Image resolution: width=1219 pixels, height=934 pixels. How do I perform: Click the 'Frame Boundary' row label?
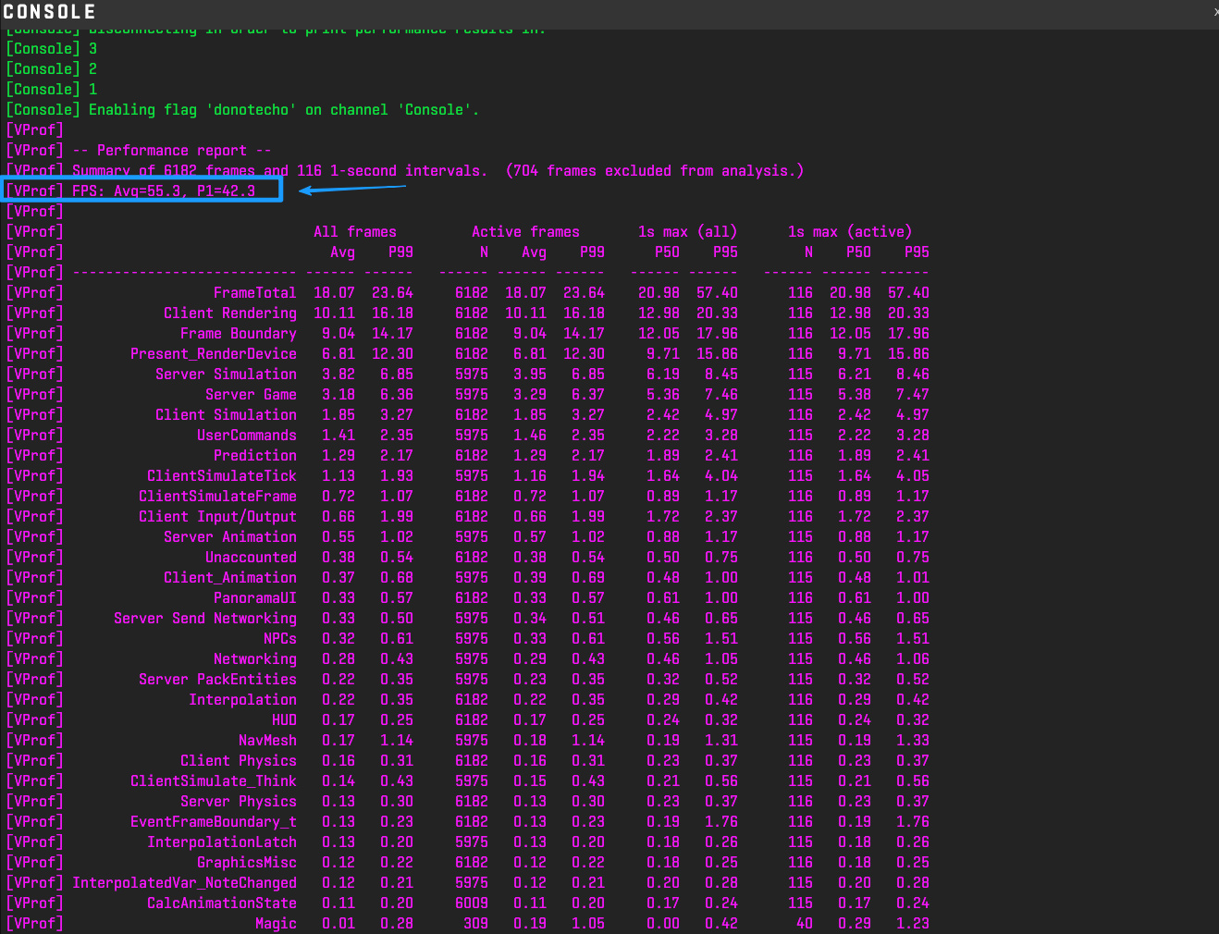coord(239,334)
